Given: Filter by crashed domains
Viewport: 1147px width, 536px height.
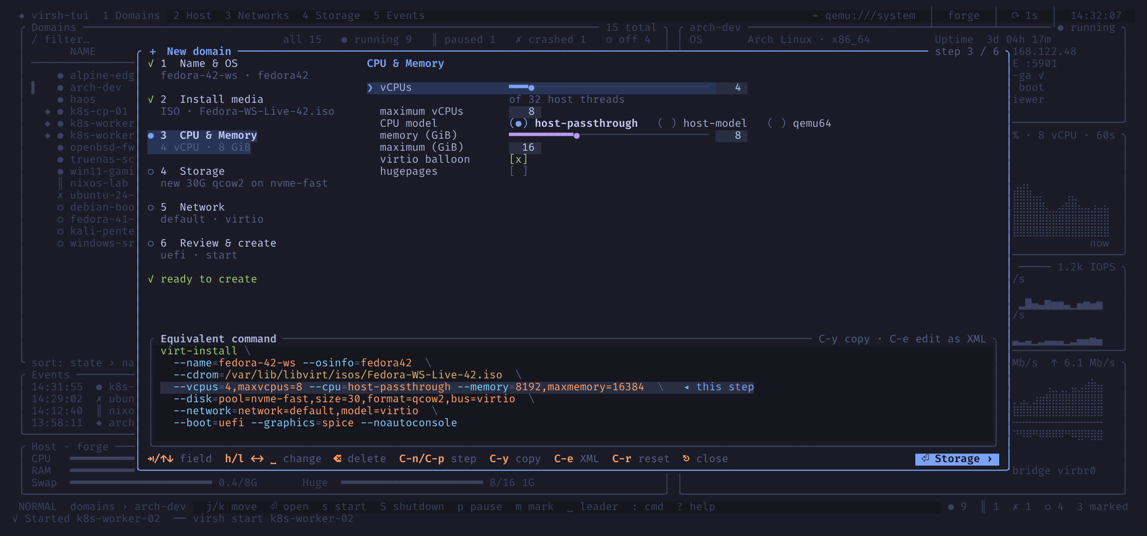Looking at the screenshot, I should pyautogui.click(x=551, y=39).
